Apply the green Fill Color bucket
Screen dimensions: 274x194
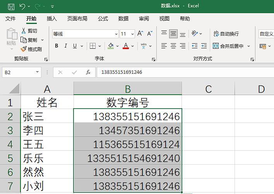(111, 46)
